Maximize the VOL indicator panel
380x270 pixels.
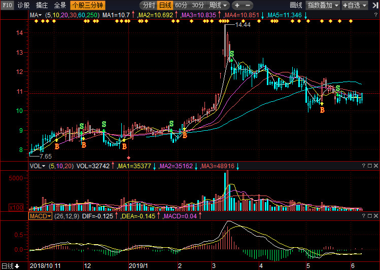pyautogui.click(x=369, y=166)
